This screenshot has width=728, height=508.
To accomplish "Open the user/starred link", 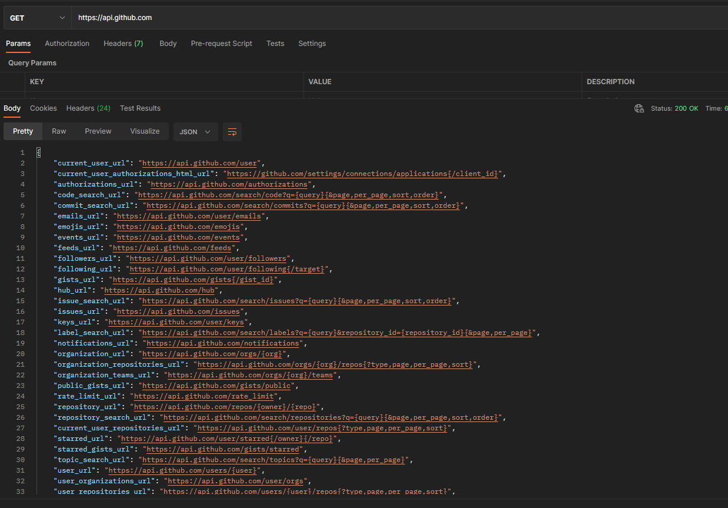I will [x=228, y=439].
